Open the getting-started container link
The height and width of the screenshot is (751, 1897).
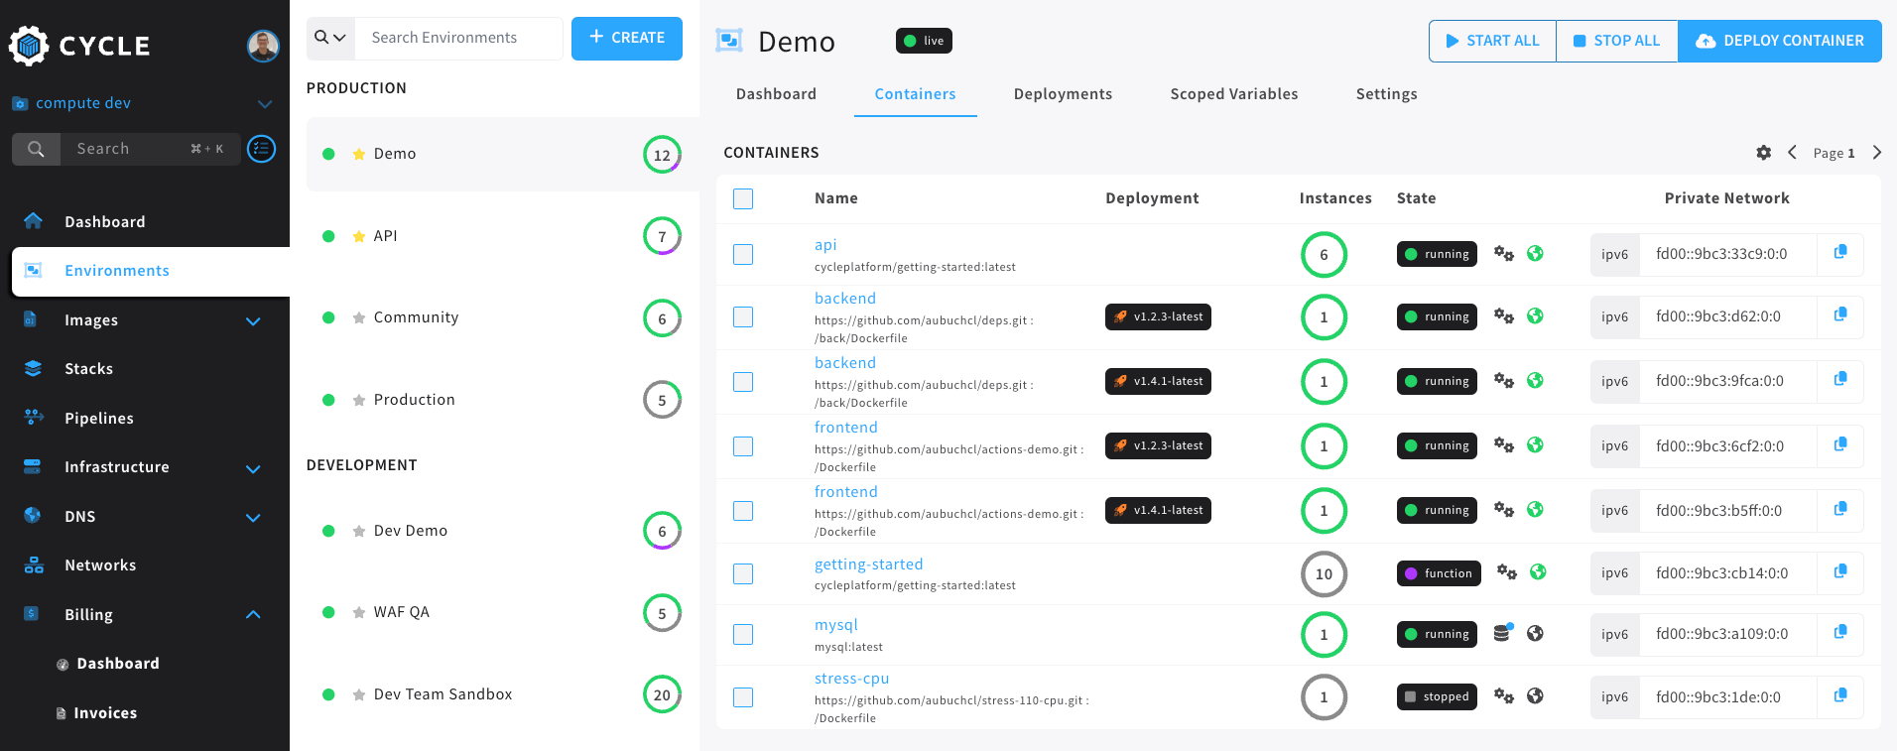868,564
